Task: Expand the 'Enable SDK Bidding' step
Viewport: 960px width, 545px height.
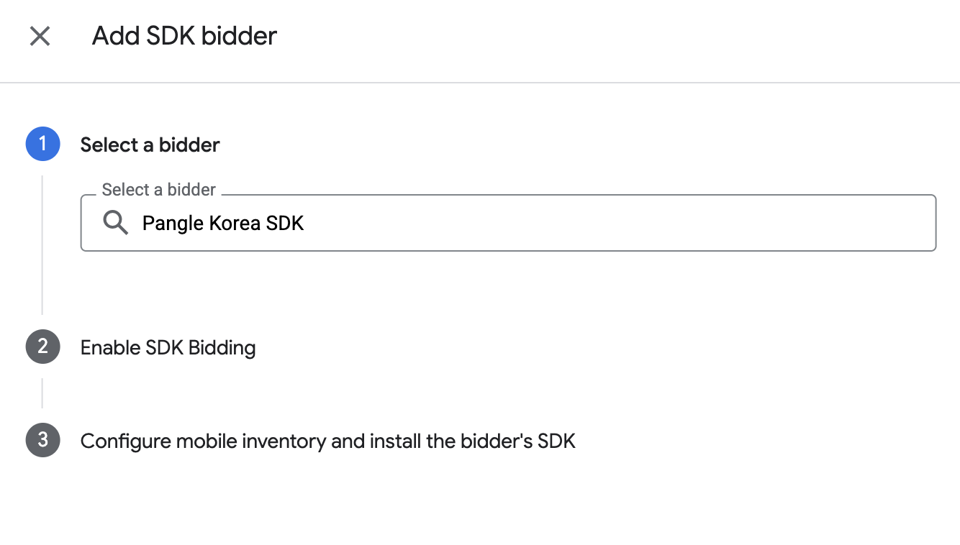Action: [x=168, y=348]
